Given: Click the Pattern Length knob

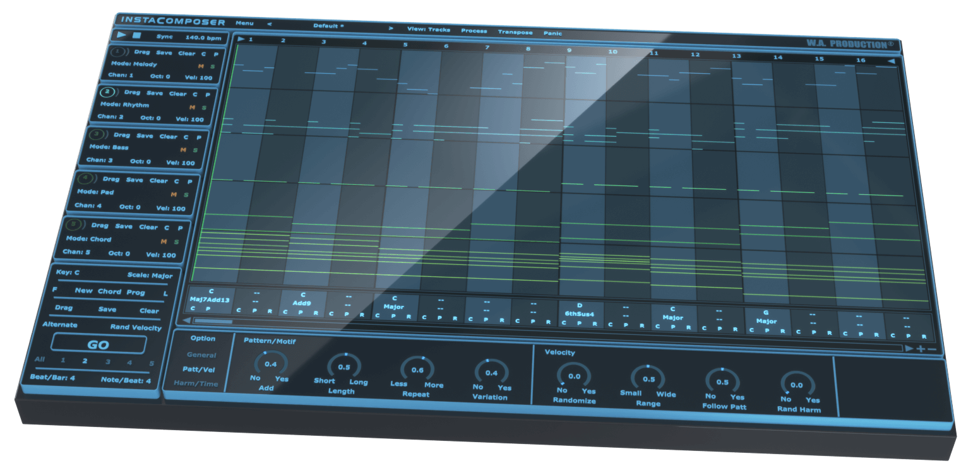Looking at the screenshot, I should point(343,367).
